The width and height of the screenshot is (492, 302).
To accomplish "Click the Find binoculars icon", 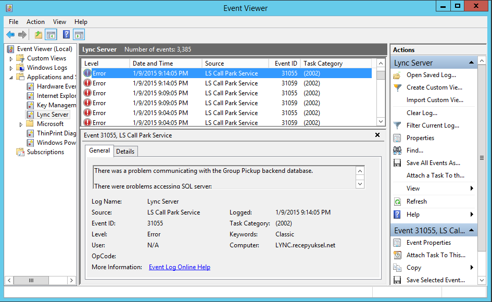I will (397, 150).
